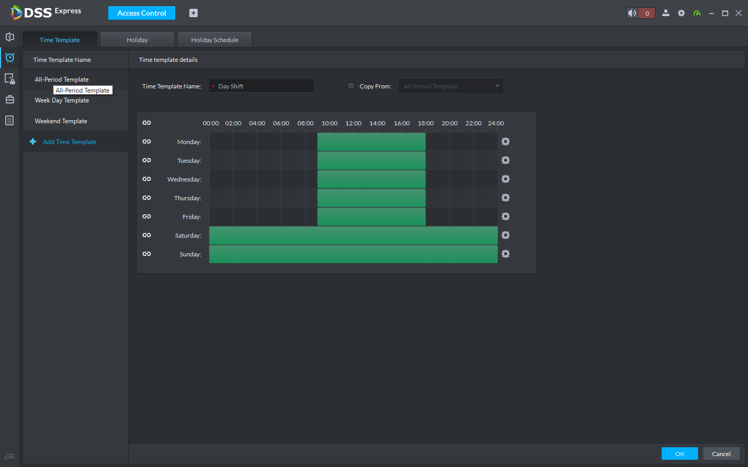Viewport: 748px width, 467px height.
Task: Open Wednesday period settings gear
Action: tap(506, 179)
